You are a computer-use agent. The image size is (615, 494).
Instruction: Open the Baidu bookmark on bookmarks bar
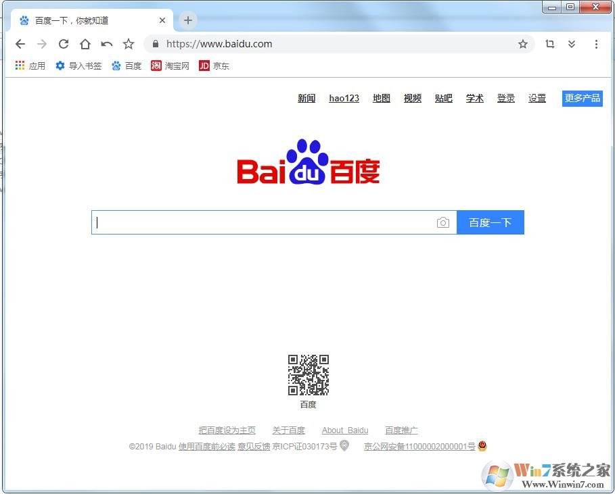tap(127, 66)
